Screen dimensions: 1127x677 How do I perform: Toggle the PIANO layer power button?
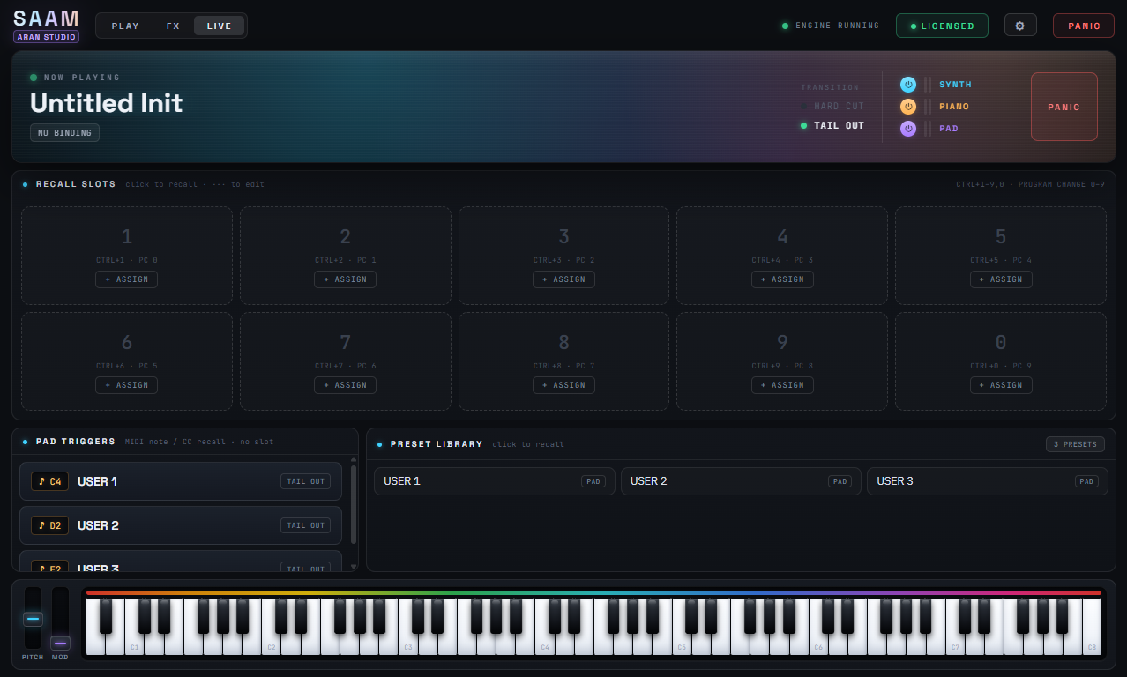(x=908, y=107)
